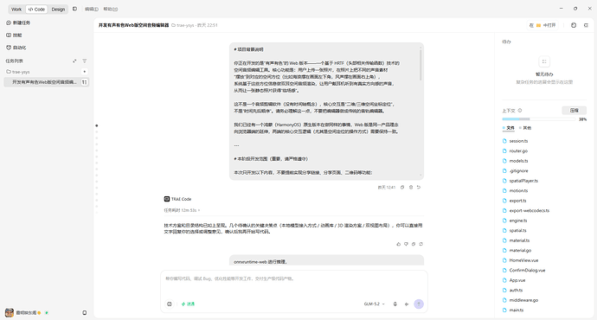Switch to the Design mode tab
This screenshot has width=597, height=320.
coord(58,10)
